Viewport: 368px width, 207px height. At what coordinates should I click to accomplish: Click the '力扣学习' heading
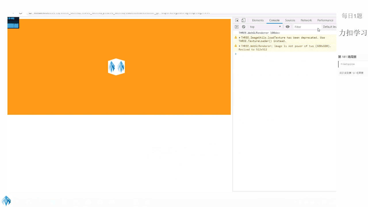(x=353, y=33)
